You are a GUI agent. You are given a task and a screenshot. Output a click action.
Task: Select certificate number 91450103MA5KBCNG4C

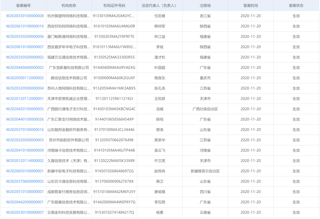[114, 109]
